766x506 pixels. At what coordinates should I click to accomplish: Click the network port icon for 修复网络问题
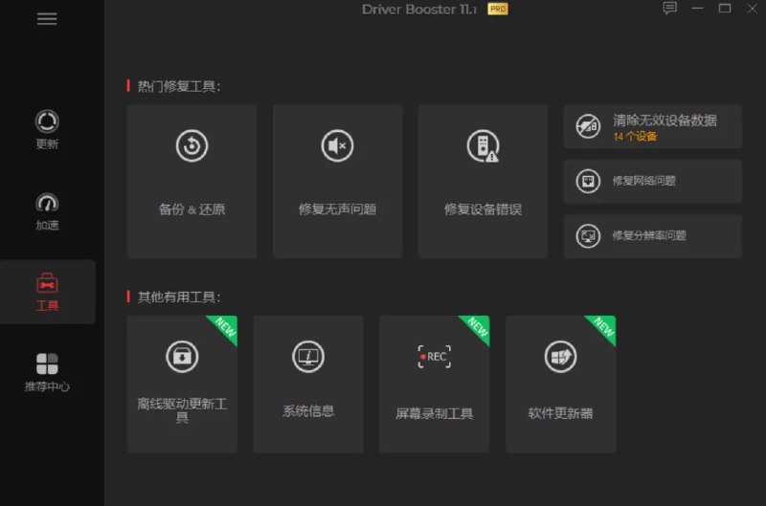click(x=588, y=181)
